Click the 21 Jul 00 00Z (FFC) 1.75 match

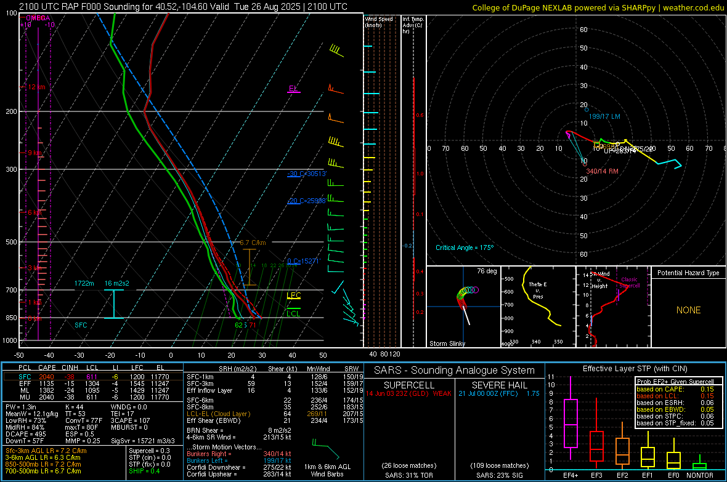(499, 393)
